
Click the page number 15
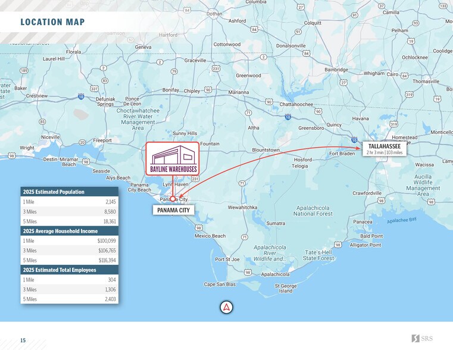[x=23, y=340]
